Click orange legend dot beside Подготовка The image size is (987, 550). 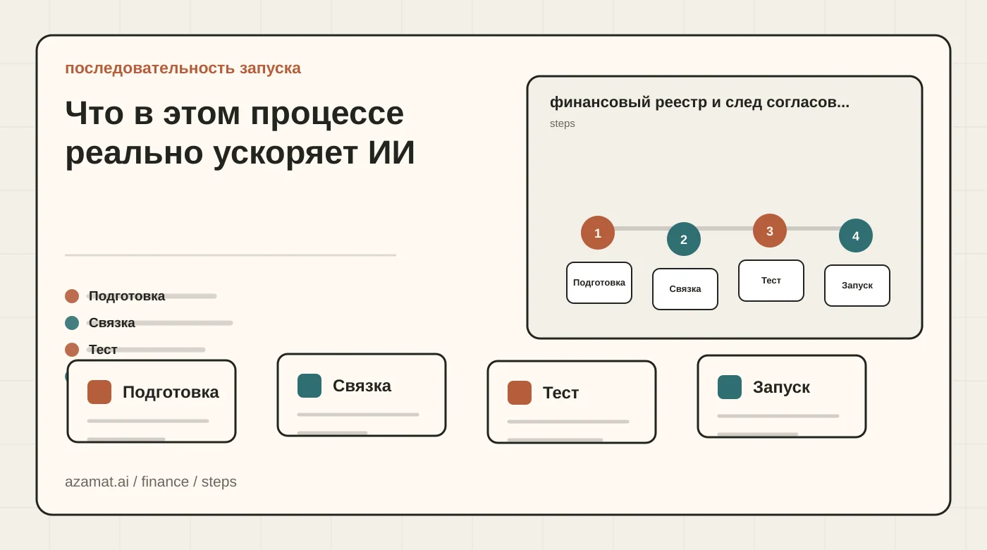[72, 296]
